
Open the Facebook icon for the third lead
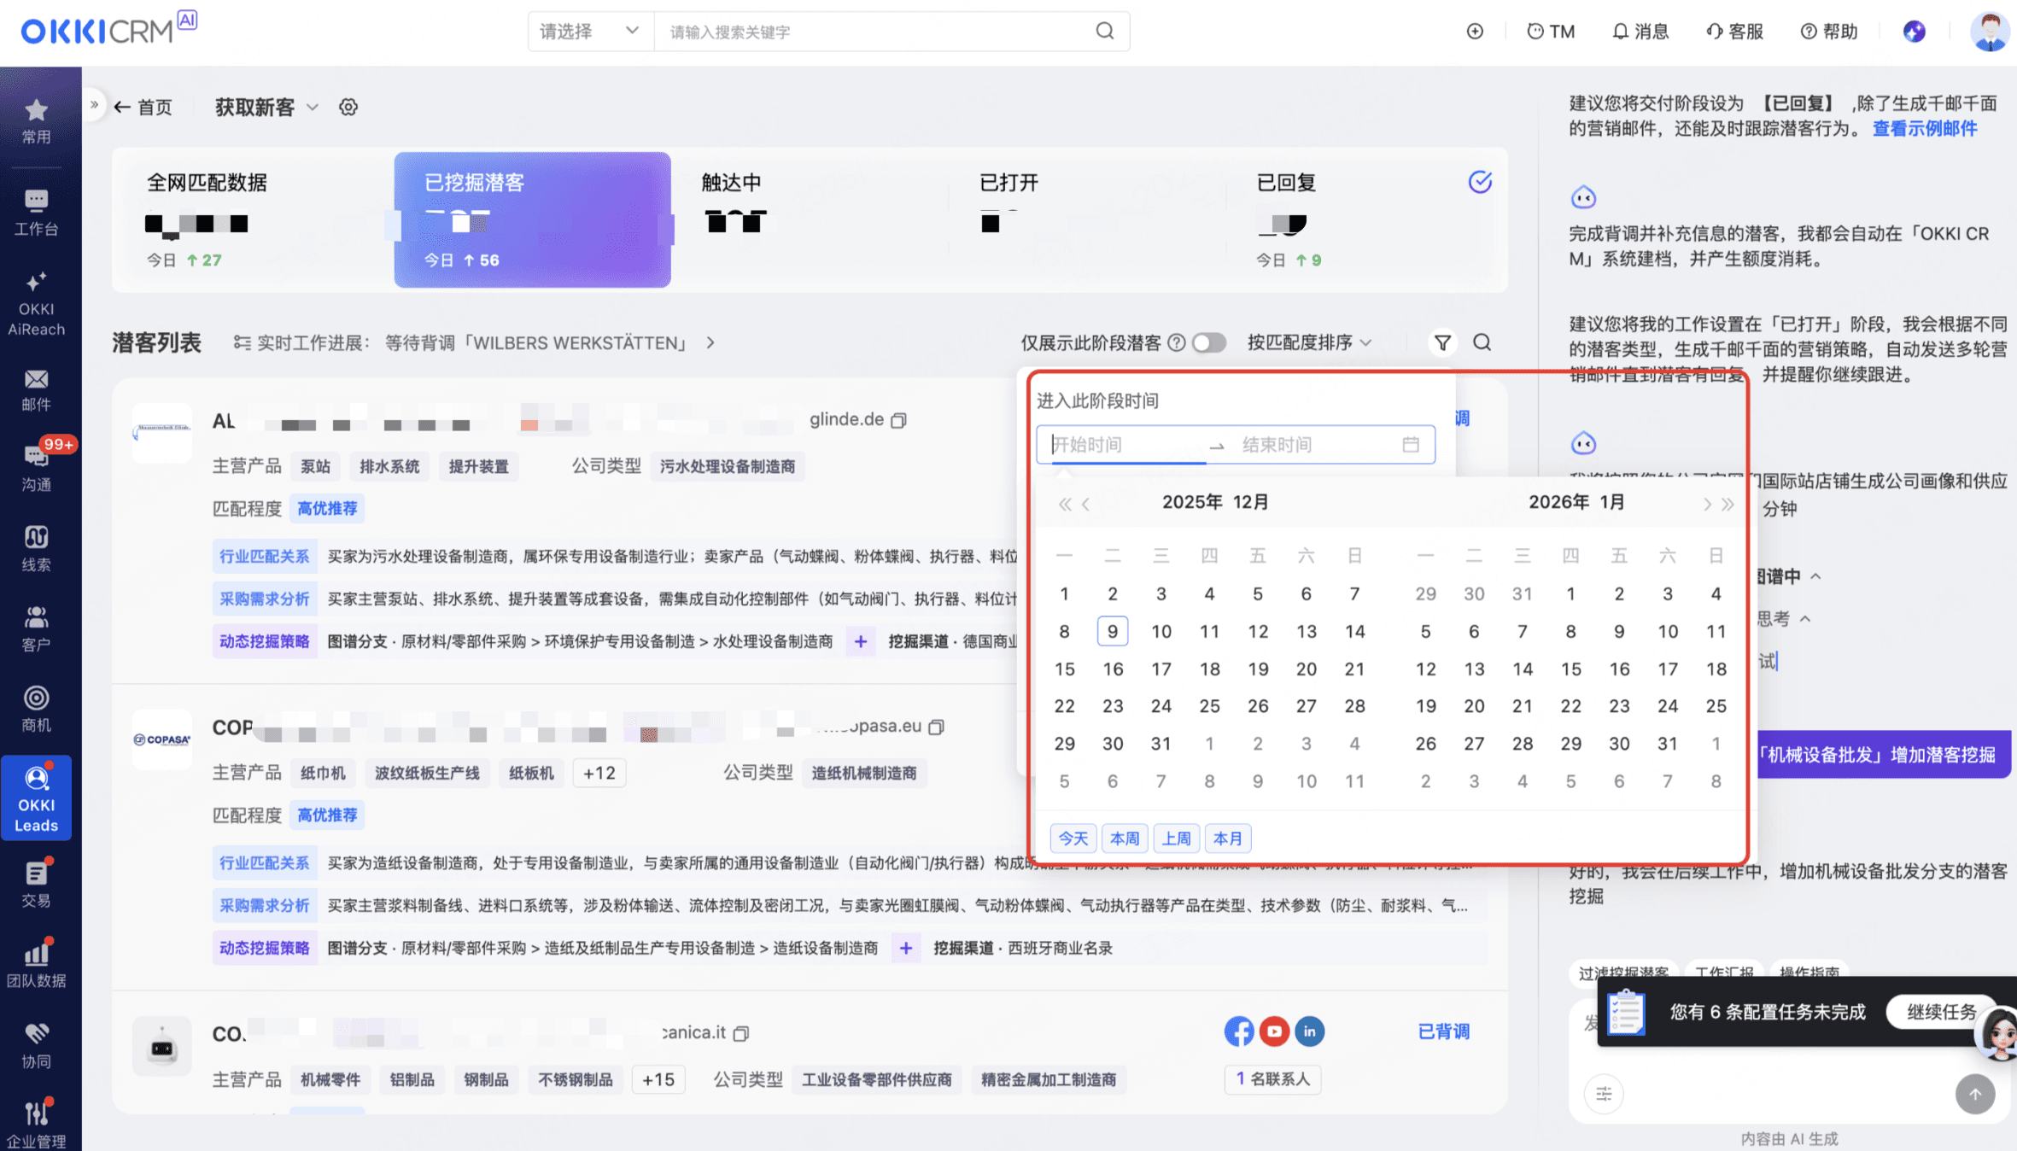[x=1239, y=1031]
